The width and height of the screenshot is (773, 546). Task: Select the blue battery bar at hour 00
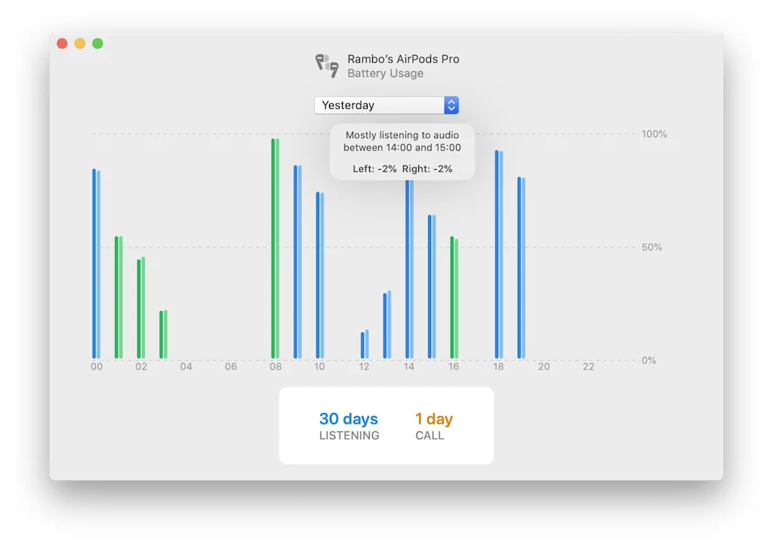96,264
